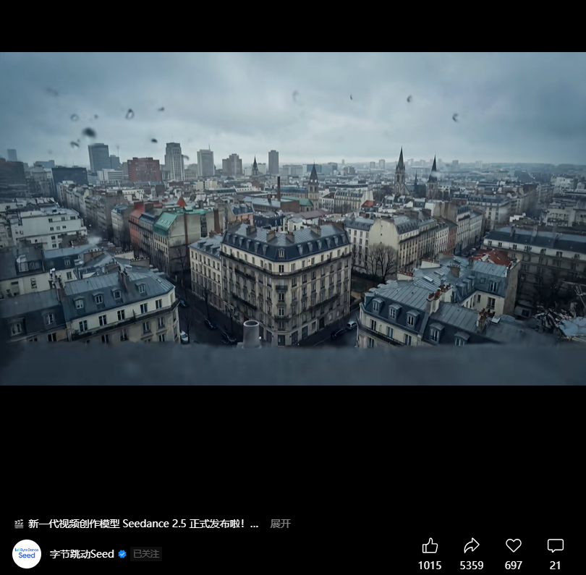Click the favorites count 697
This screenshot has height=575, width=586.
click(x=514, y=566)
